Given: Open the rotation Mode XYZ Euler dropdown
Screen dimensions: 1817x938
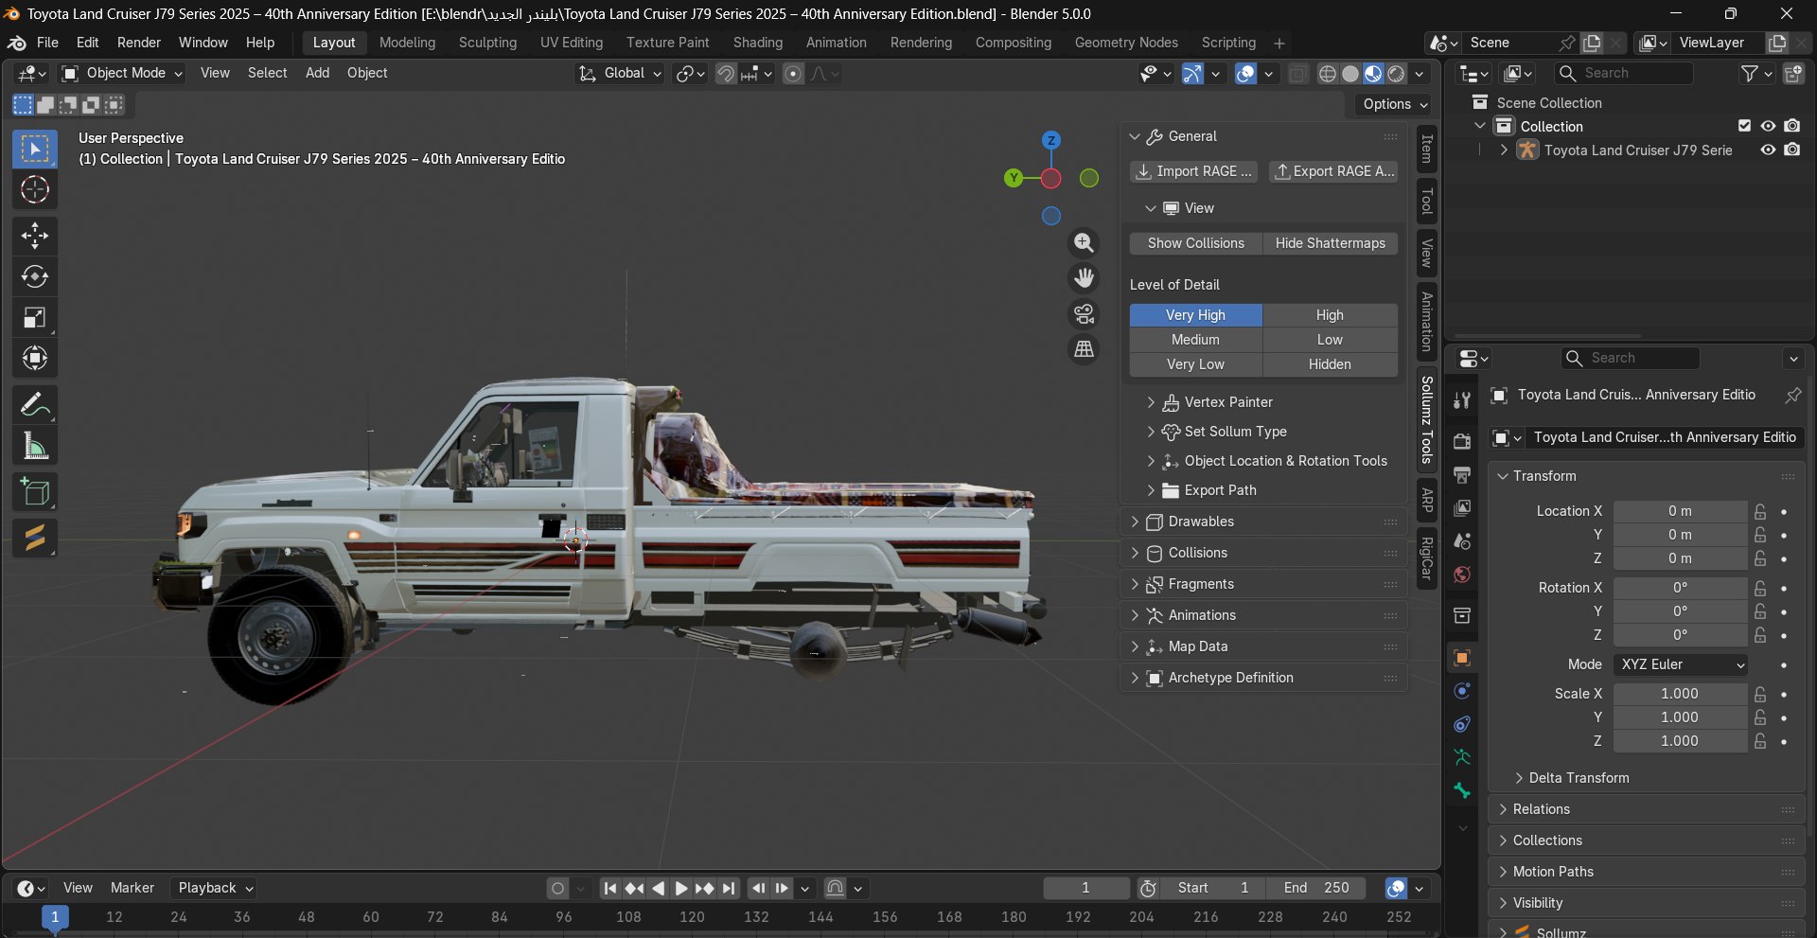Looking at the screenshot, I should click(x=1681, y=664).
